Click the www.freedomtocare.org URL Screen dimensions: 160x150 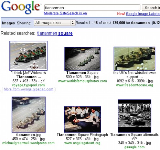[135, 85]
